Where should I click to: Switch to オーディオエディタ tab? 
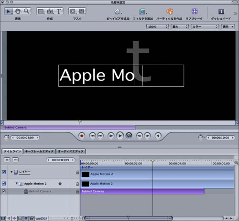71,151
